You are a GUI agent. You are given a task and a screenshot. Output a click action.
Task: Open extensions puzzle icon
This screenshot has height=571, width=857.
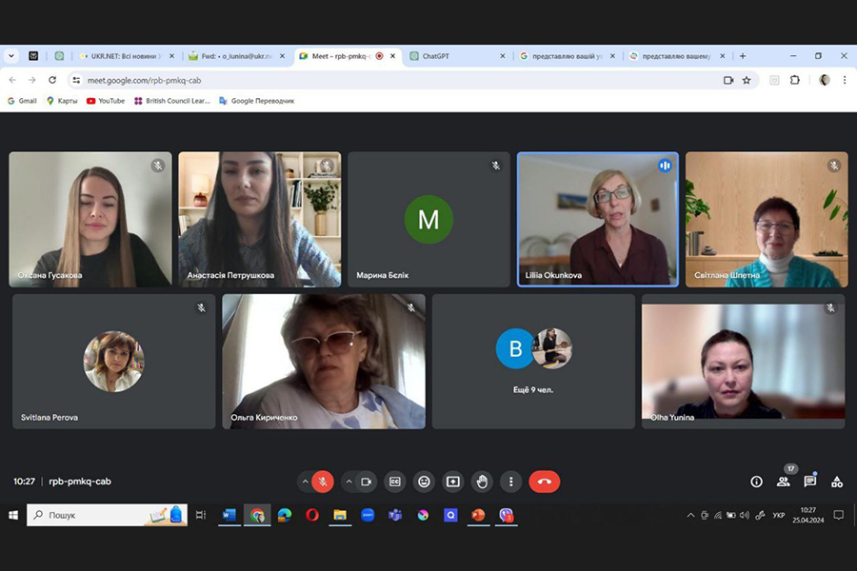click(x=795, y=80)
